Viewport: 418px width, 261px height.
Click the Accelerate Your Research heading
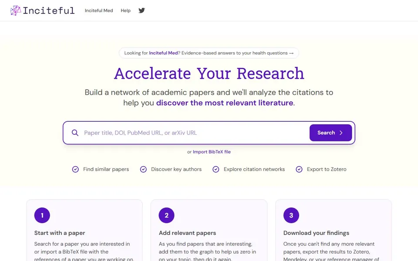pos(209,74)
